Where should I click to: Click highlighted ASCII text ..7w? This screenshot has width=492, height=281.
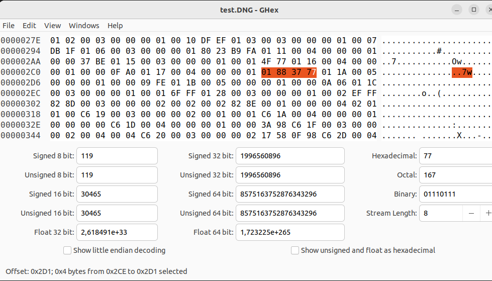(x=462, y=72)
